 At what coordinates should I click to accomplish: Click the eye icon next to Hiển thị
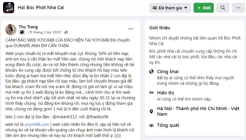click(152, 93)
